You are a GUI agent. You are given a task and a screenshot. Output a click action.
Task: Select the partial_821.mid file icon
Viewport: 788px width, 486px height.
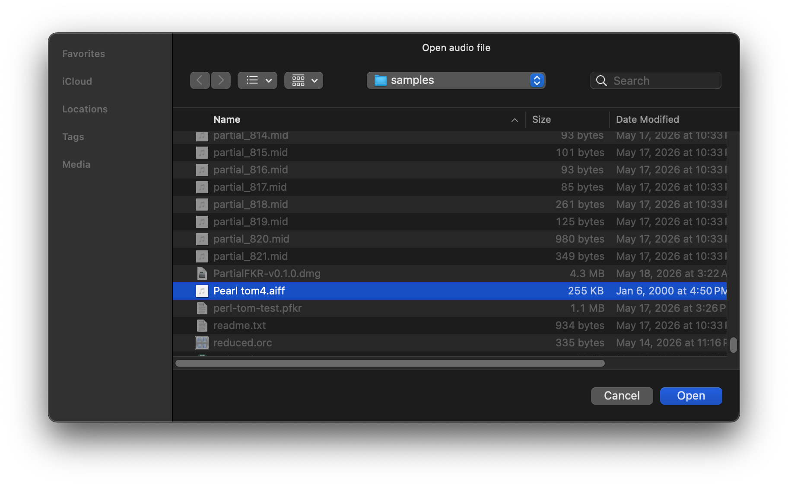(x=202, y=256)
